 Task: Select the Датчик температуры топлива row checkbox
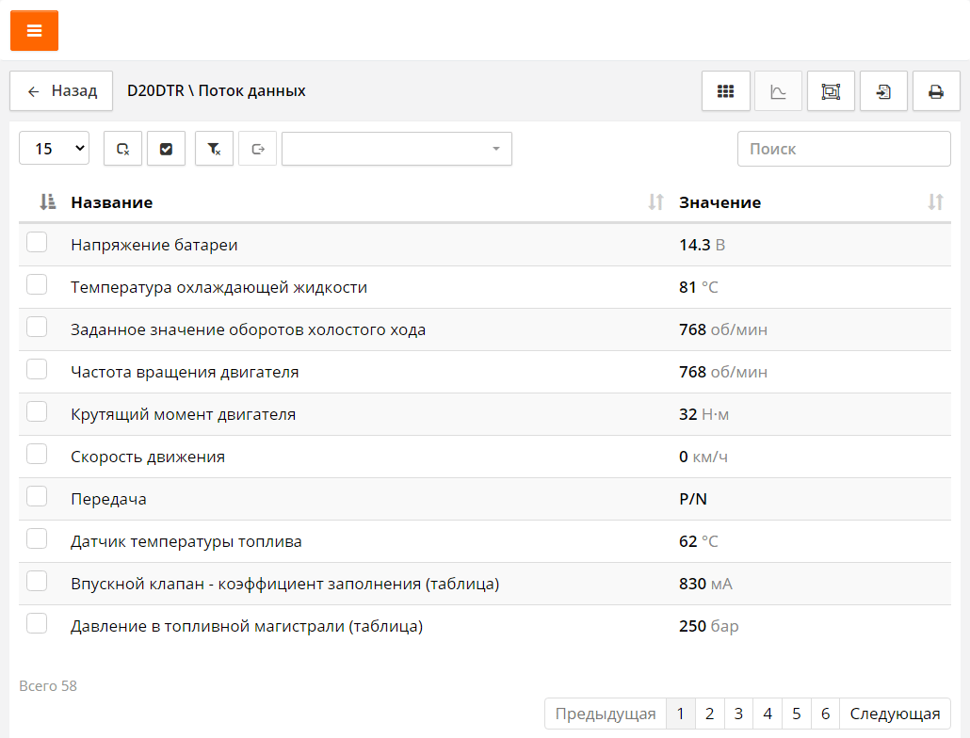[37, 539]
